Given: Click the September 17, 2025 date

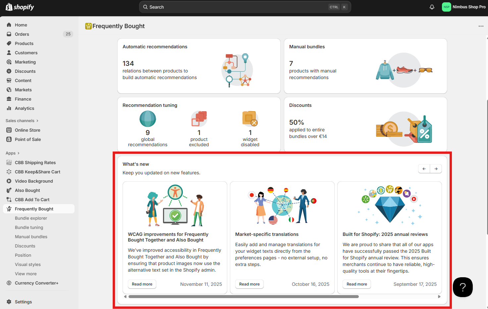Looking at the screenshot, I should click(x=415, y=284).
